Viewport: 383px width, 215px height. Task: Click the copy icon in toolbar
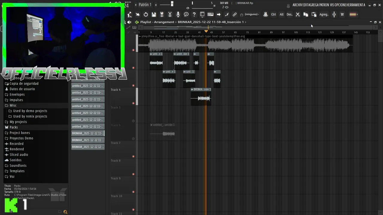point(306,14)
